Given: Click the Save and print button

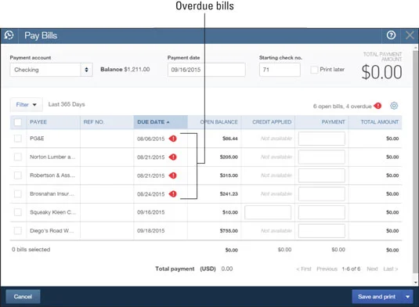Looking at the screenshot, I should point(377,297).
